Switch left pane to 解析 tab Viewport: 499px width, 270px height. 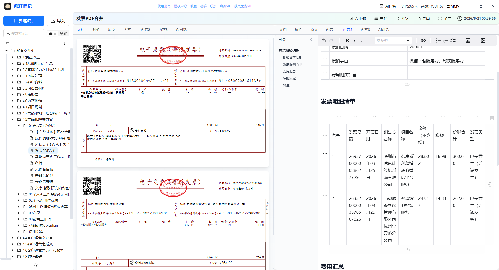click(x=96, y=30)
